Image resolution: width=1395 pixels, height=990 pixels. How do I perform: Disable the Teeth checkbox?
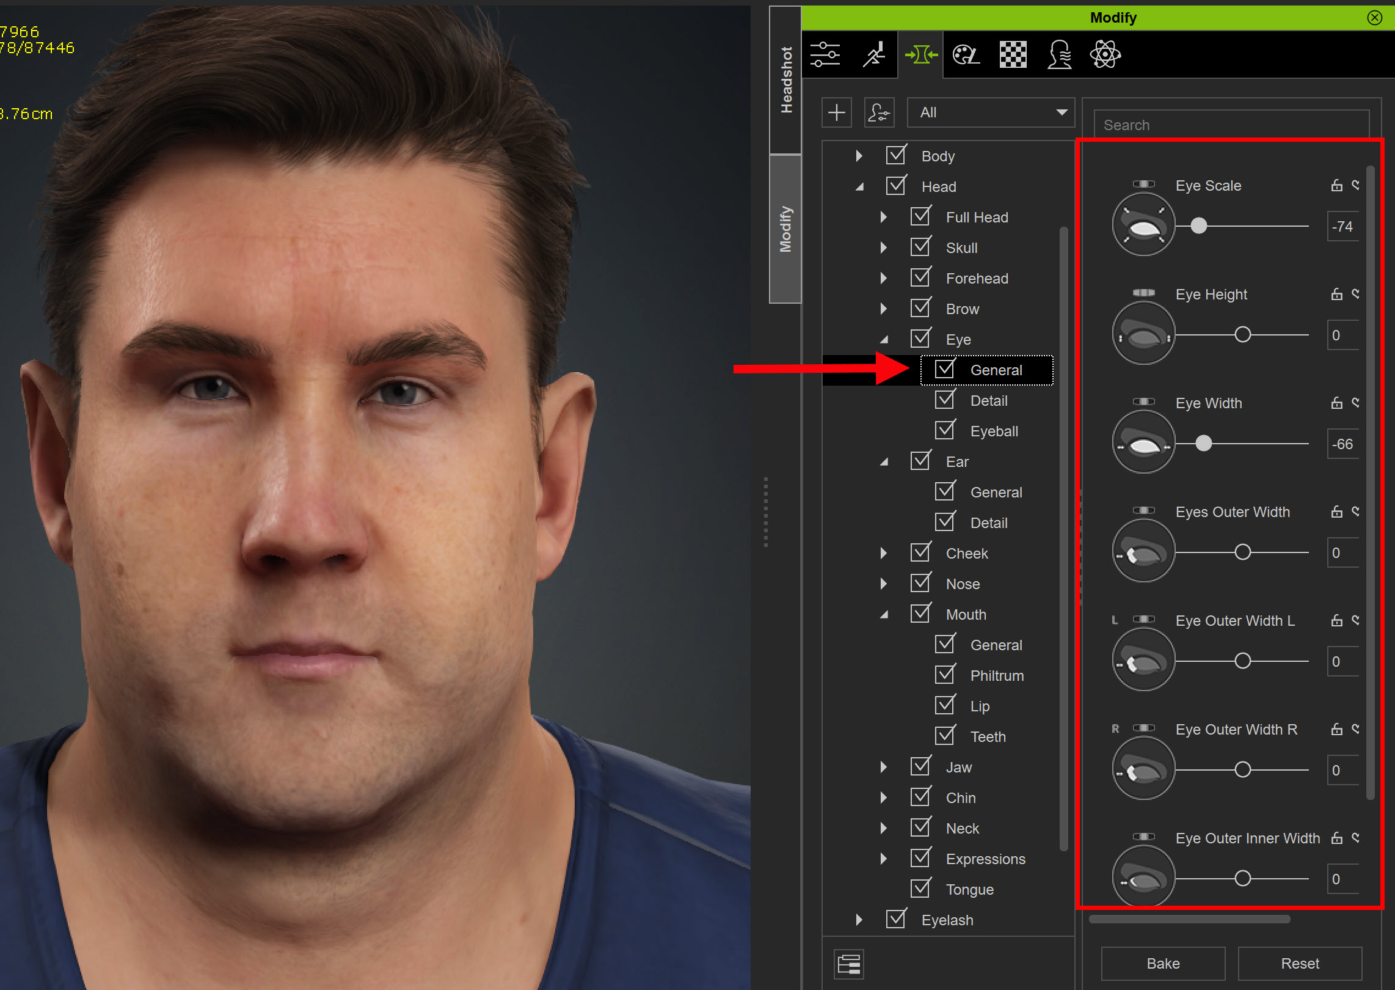945,736
